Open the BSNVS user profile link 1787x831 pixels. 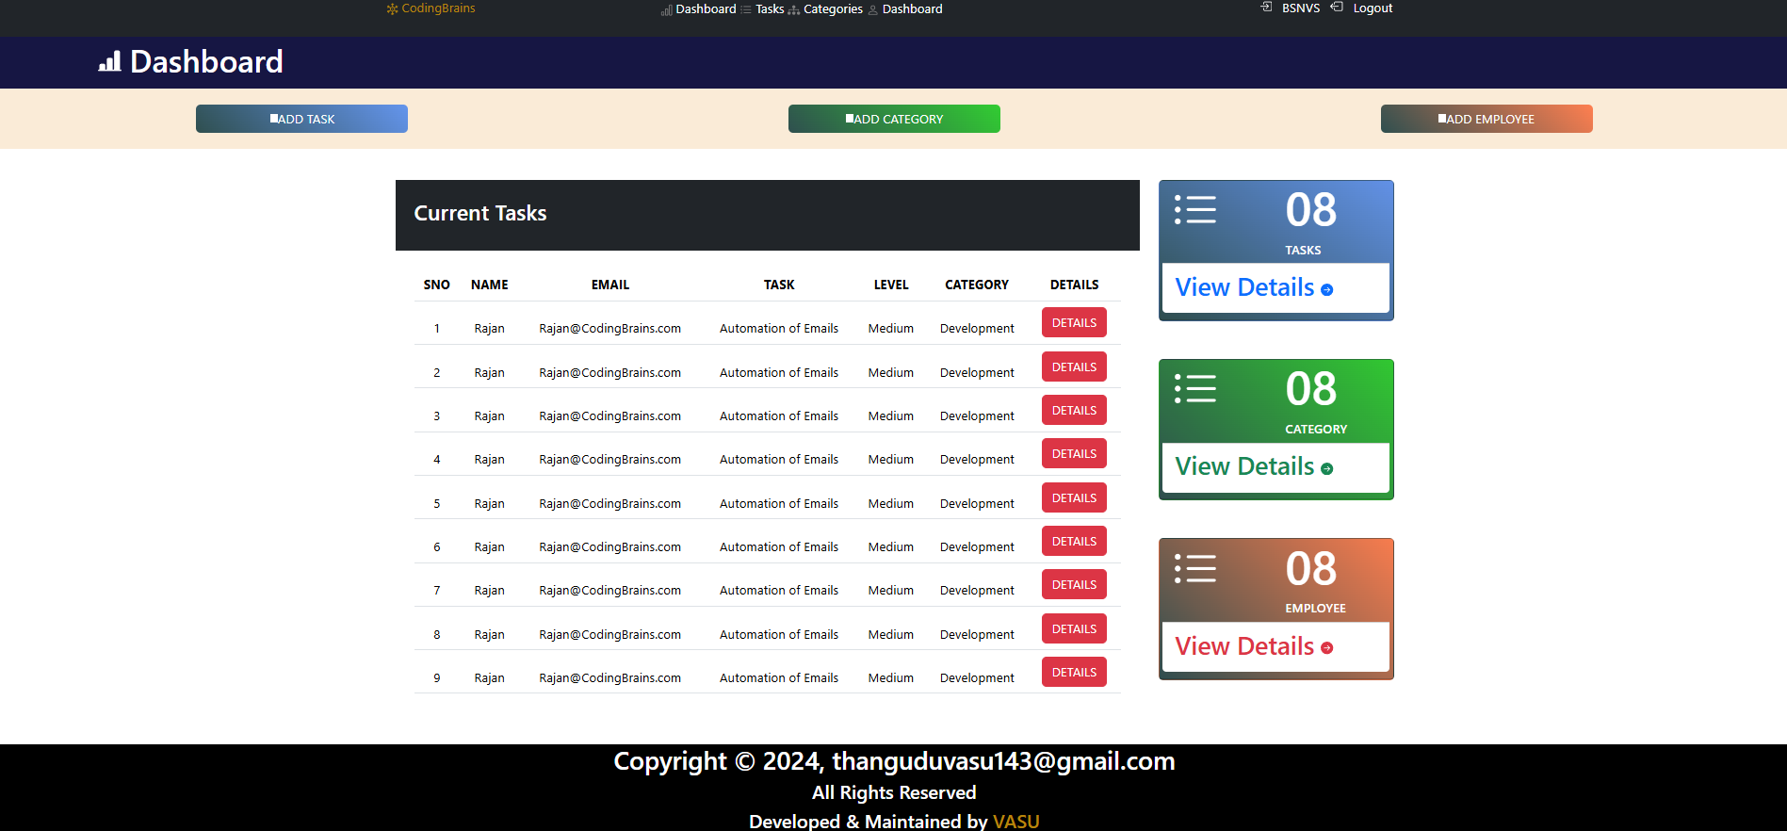[1300, 8]
